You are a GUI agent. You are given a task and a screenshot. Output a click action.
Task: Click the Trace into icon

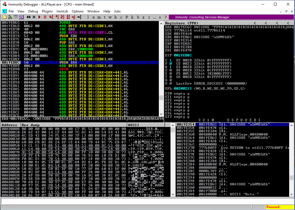tap(62, 17)
